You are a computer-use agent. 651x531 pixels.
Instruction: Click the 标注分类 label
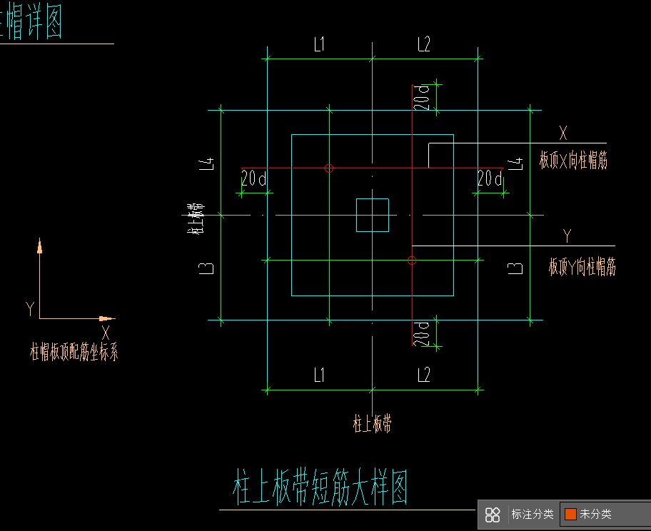point(533,514)
